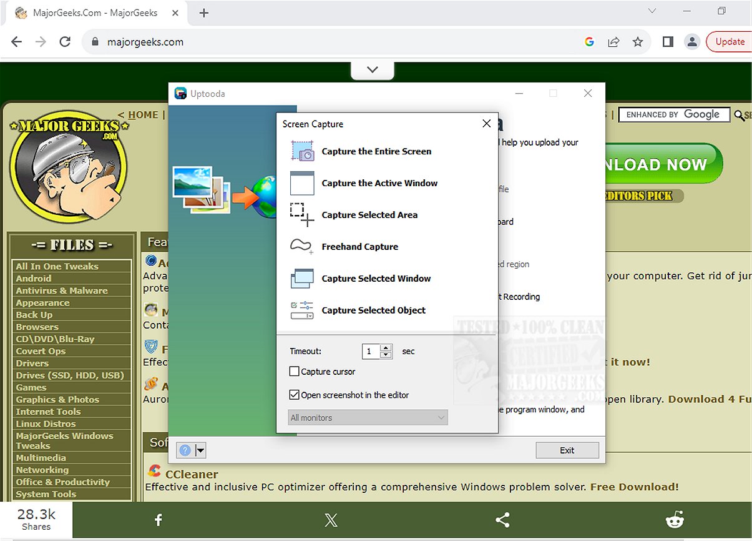Choose Capture Selected Object option
752x541 pixels.
[374, 310]
